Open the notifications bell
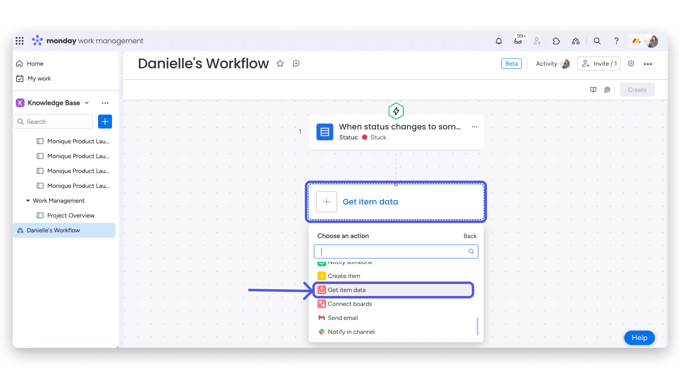Viewport: 679px width, 381px height. 499,41
